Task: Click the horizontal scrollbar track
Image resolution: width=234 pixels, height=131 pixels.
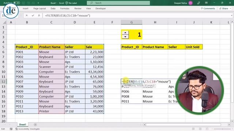Action: (184, 125)
